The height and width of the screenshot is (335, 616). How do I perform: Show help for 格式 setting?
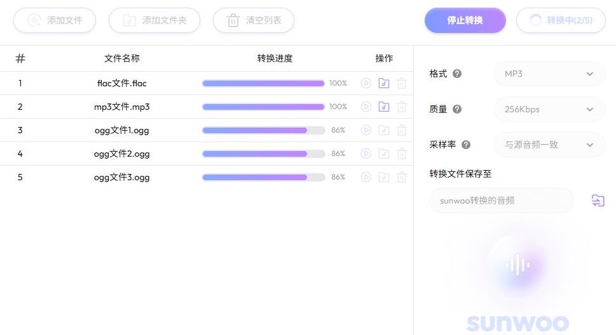coord(456,74)
